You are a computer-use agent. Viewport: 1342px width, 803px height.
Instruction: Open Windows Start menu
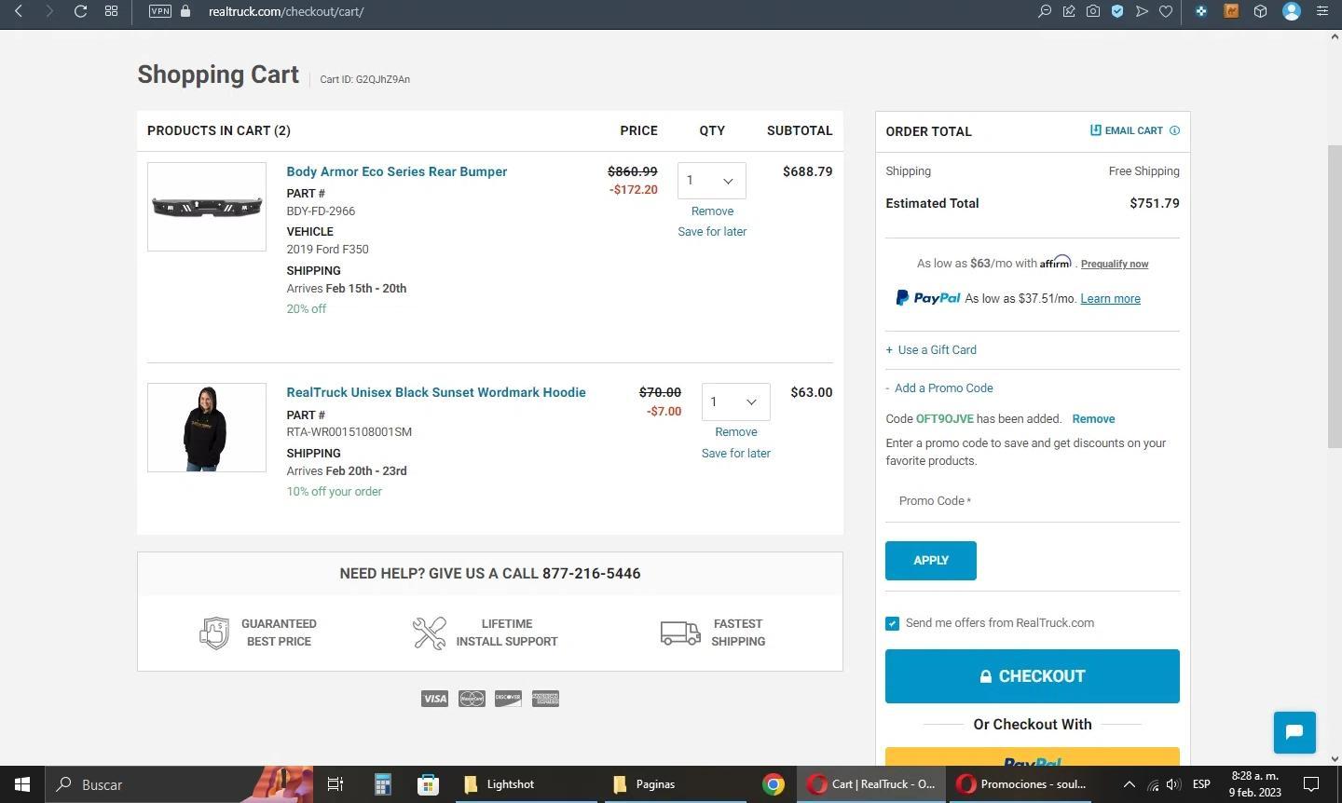(22, 784)
